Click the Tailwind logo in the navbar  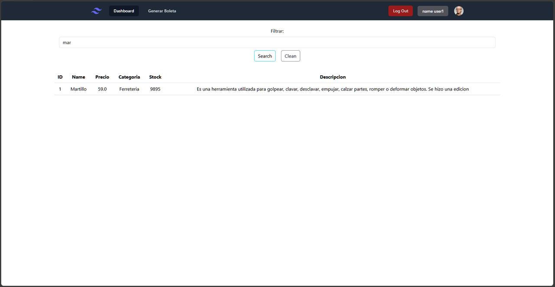tap(96, 10)
